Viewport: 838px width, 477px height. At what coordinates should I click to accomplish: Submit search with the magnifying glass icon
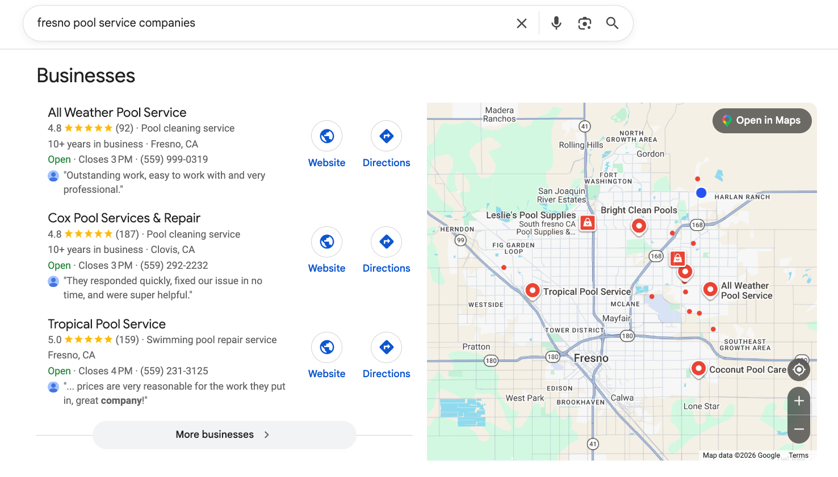coord(612,23)
